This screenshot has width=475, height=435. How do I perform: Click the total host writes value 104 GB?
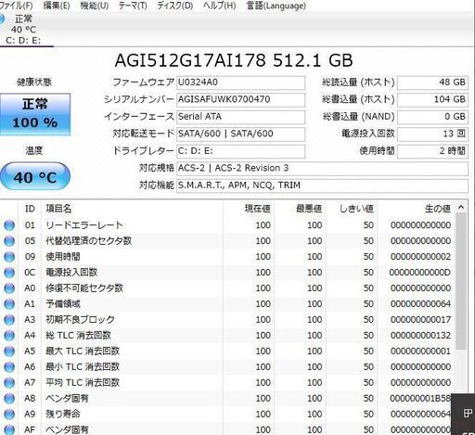click(x=432, y=99)
